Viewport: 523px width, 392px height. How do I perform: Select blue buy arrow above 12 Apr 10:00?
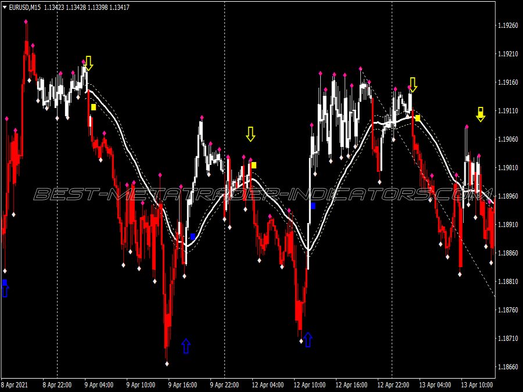(x=308, y=340)
